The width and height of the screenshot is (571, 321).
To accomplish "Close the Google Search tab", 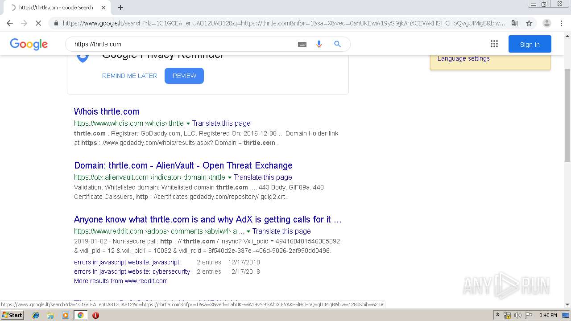I will 103,8.
